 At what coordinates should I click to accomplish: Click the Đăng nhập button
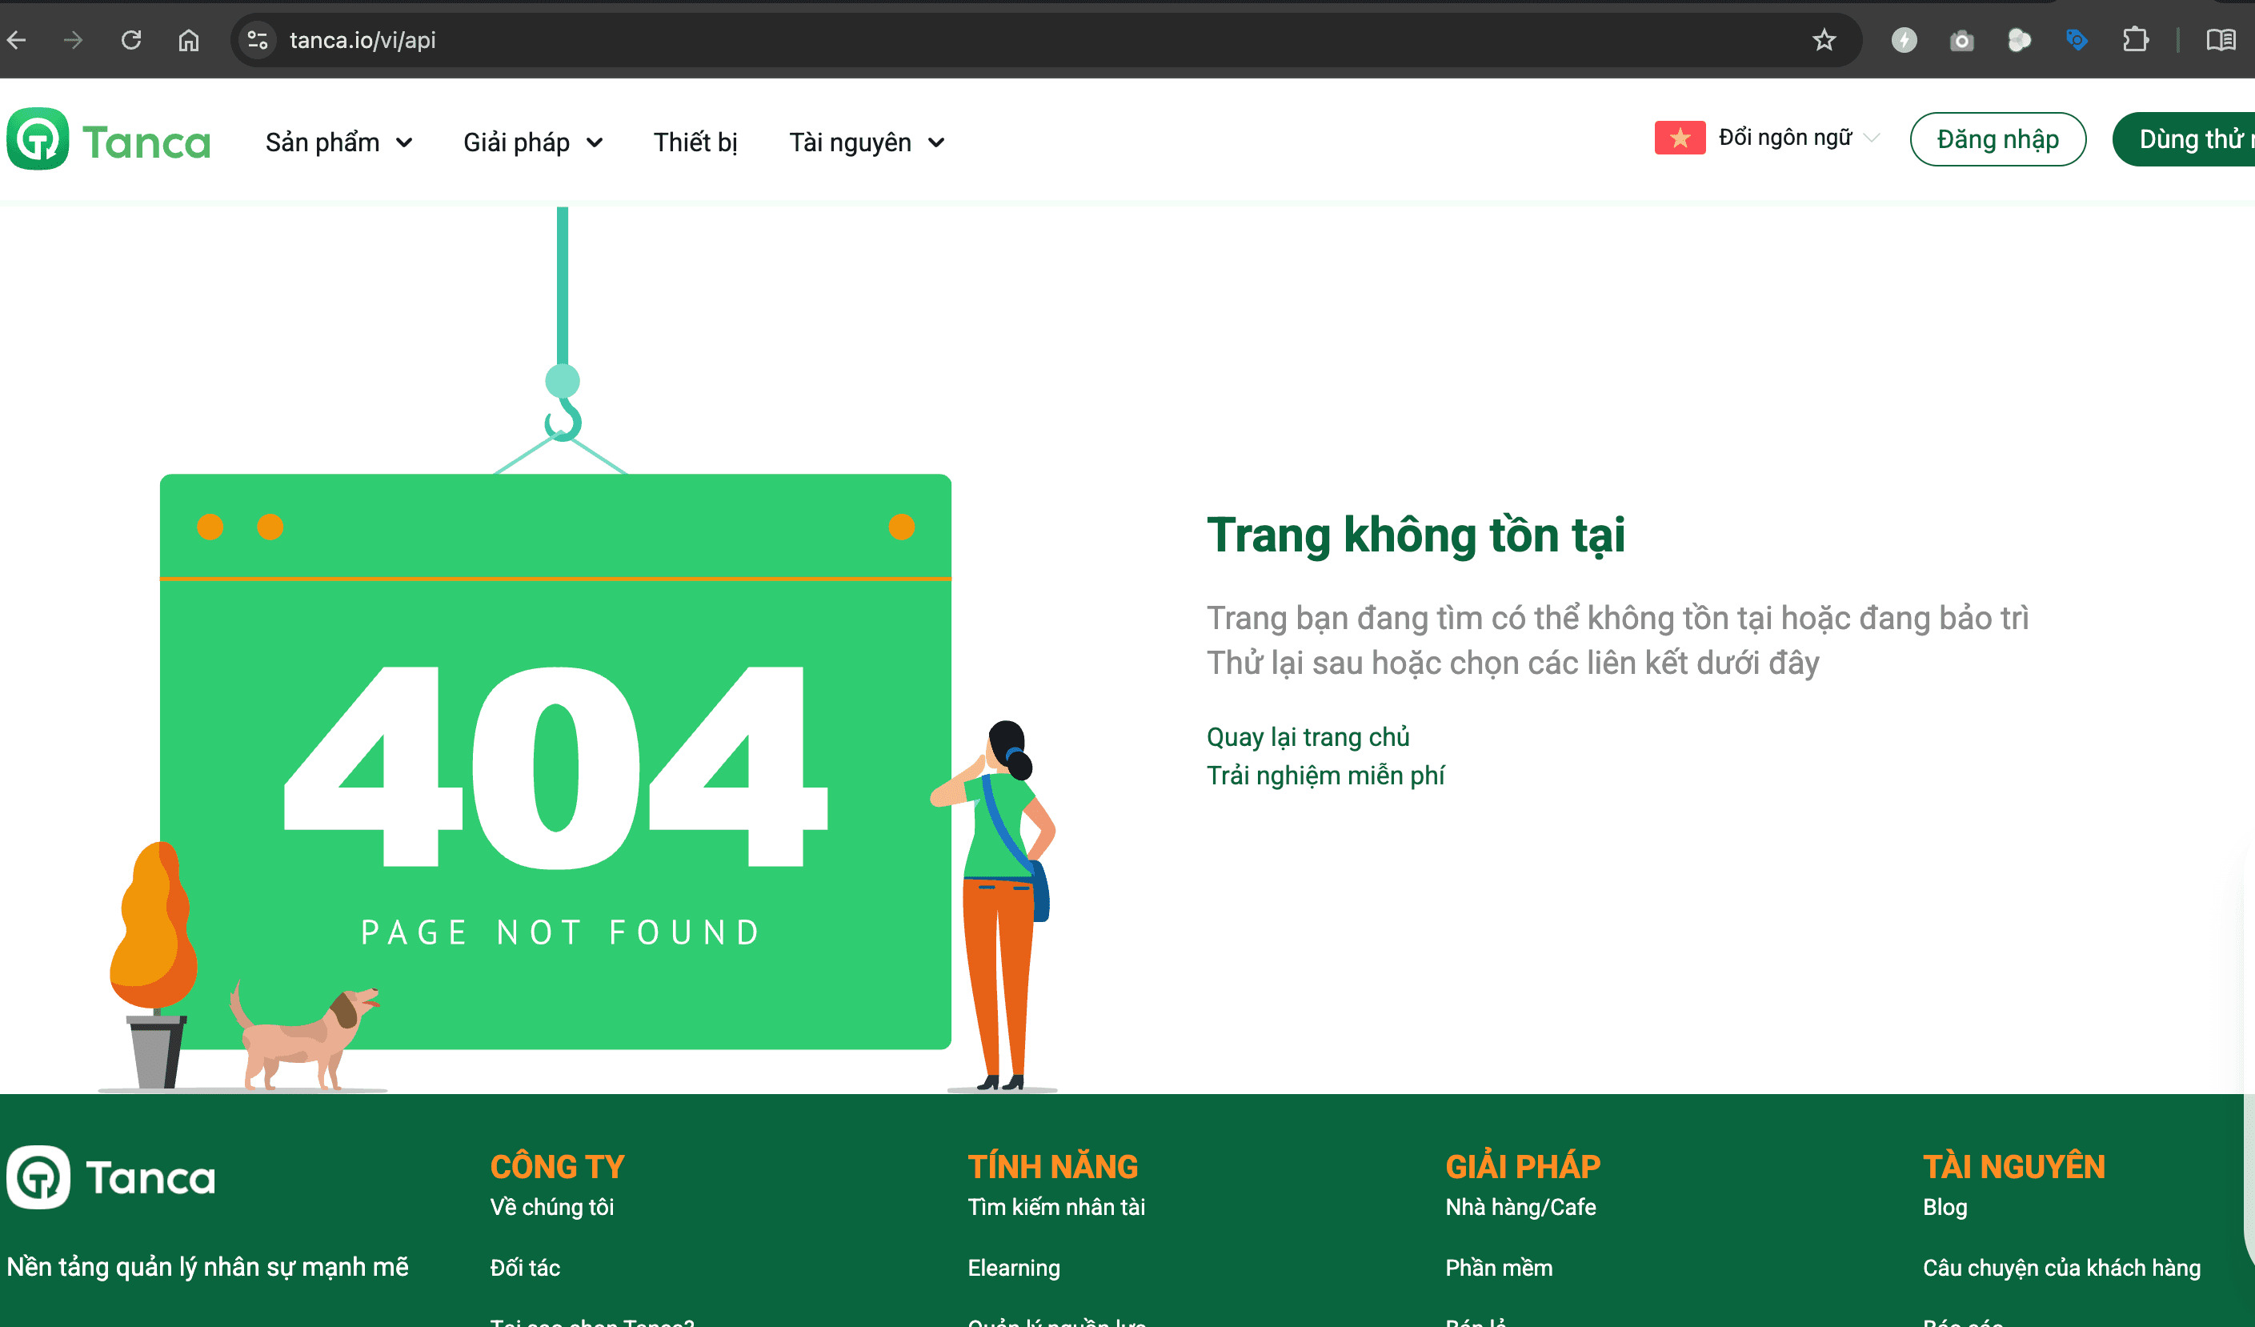pos(1997,138)
